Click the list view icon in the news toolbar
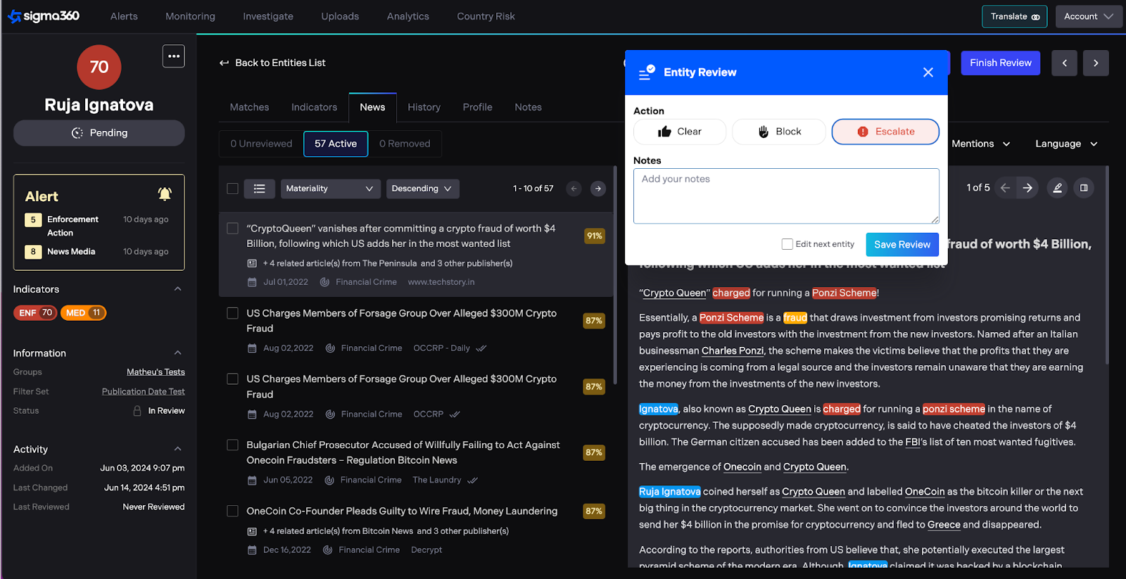This screenshot has height=579, width=1126. [259, 189]
